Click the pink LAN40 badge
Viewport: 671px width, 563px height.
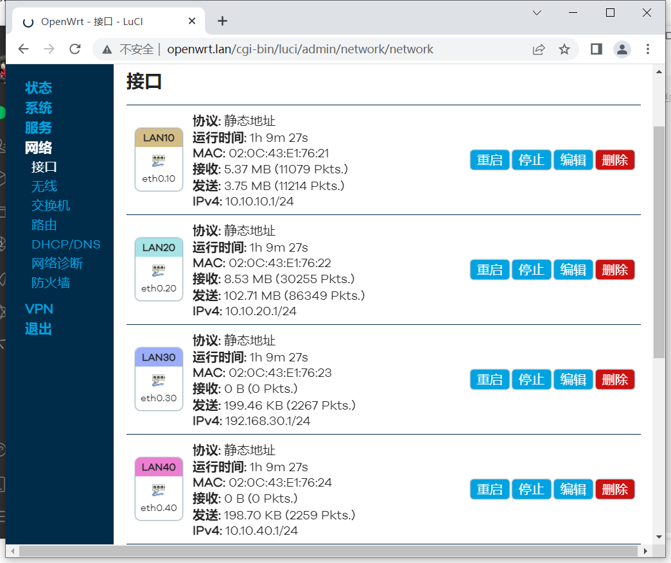point(159,467)
